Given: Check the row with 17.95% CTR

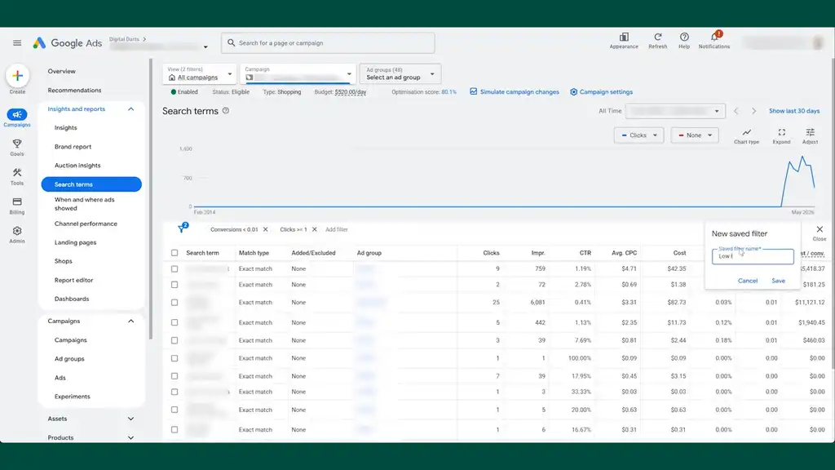Looking at the screenshot, I should tap(175, 376).
